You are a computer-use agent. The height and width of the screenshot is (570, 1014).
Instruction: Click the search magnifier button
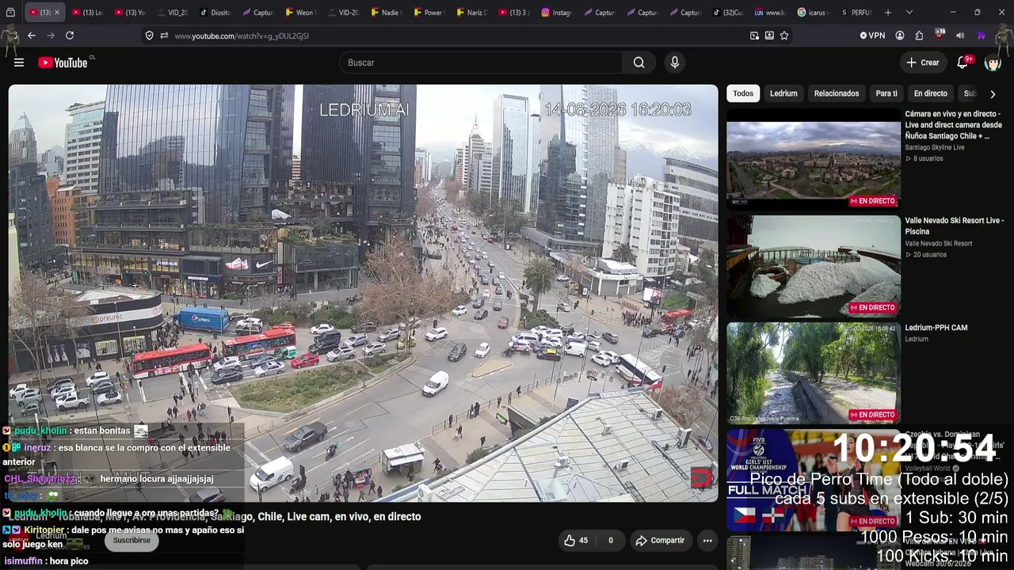point(639,63)
